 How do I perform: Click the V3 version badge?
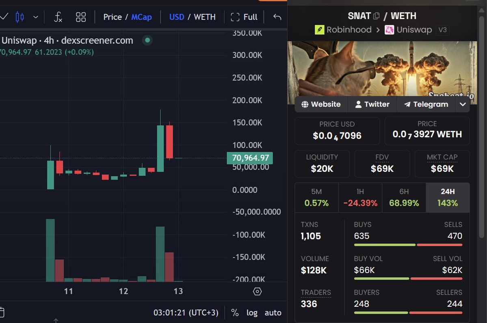tap(442, 30)
